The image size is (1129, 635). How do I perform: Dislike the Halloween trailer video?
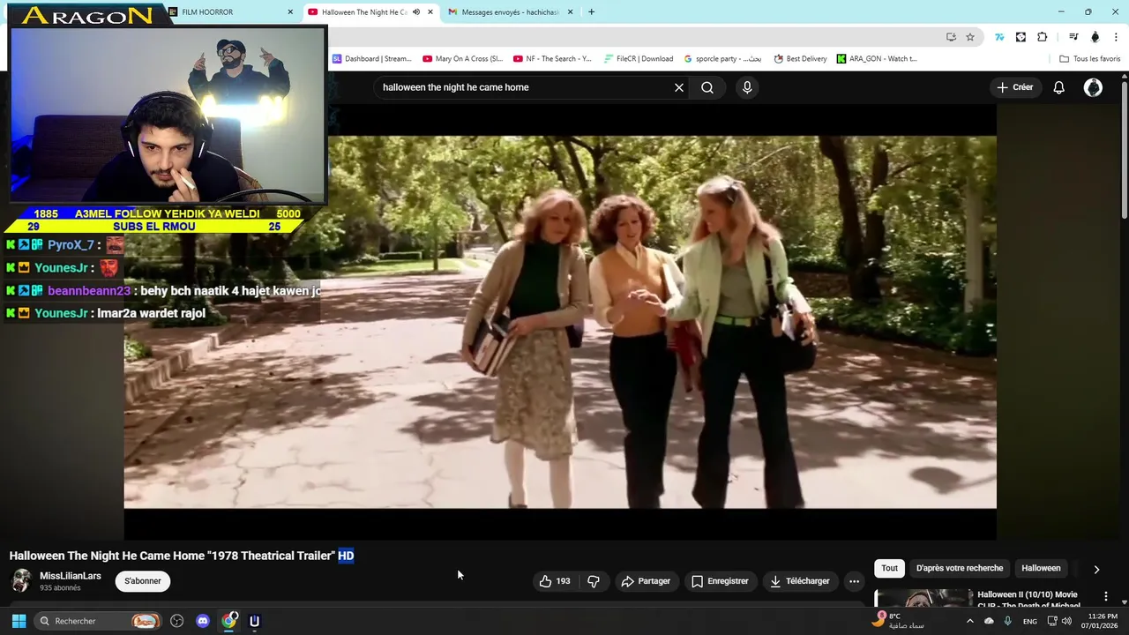pos(594,581)
